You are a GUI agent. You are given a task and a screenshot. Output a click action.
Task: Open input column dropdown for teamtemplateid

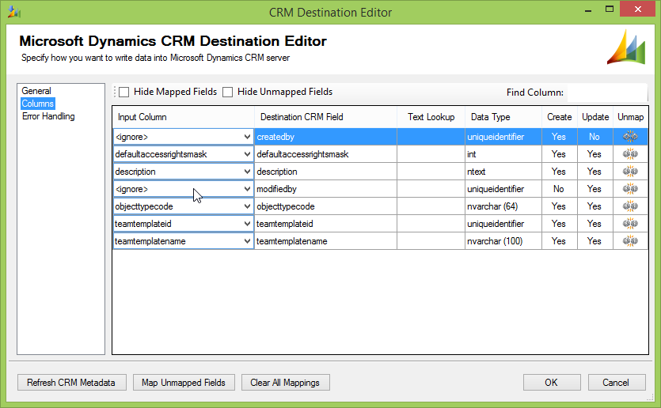coord(247,224)
